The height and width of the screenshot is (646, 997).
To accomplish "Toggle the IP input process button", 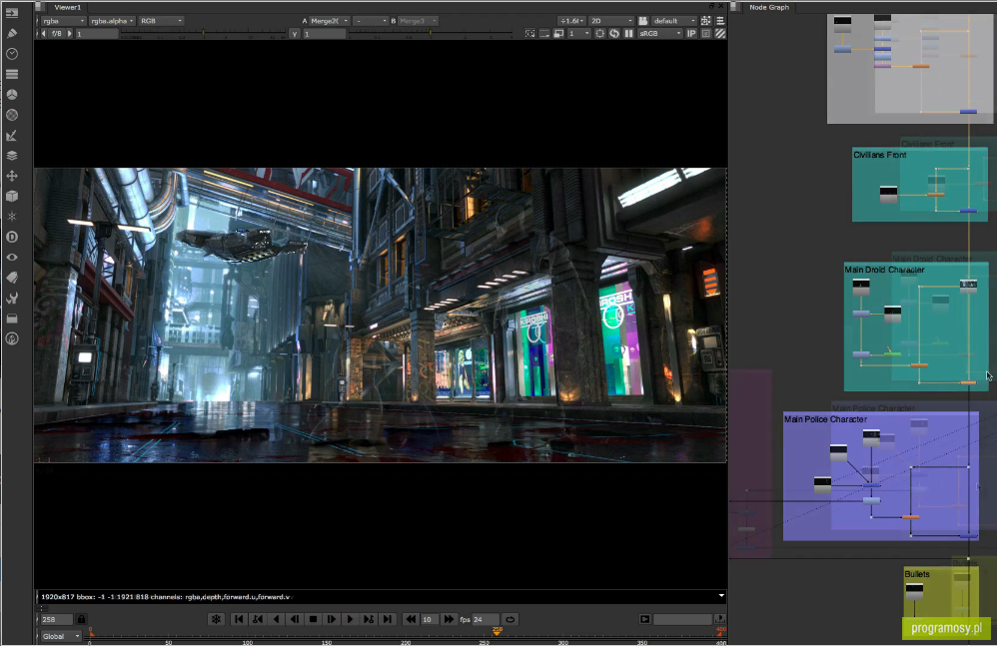I will coord(691,33).
